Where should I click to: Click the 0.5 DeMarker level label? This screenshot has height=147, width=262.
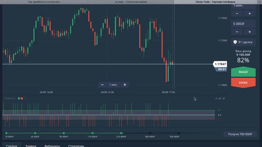(219, 115)
